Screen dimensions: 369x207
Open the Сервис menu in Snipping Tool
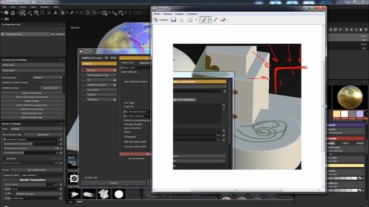point(179,14)
